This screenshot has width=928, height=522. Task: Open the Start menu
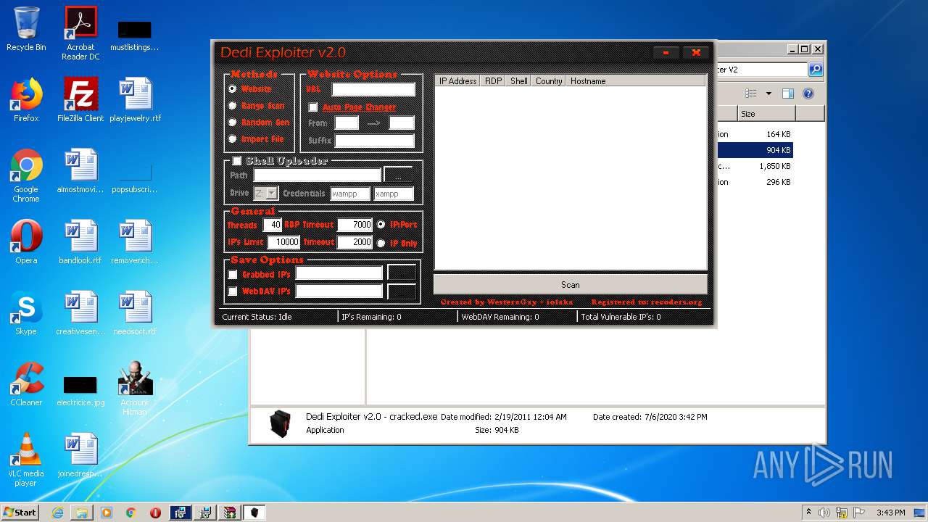click(20, 513)
